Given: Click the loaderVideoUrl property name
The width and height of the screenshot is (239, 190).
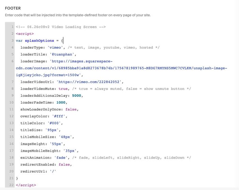Looking at the screenshot, I should coord(36,82).
